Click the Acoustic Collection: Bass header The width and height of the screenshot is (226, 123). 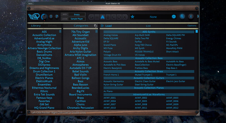pos(149,58)
